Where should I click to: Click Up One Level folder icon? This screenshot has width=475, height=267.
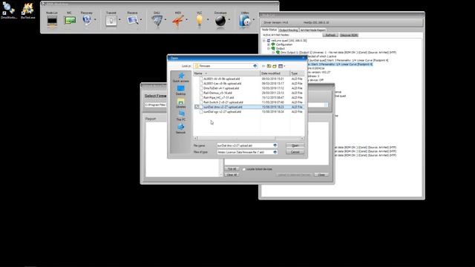coord(269,66)
